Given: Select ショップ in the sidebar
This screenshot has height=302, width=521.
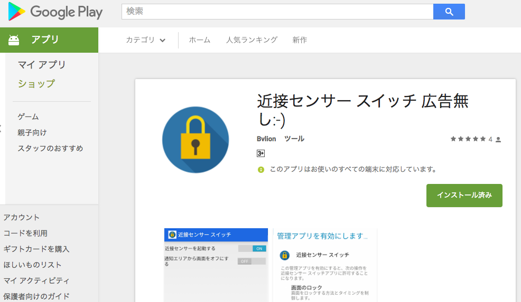Looking at the screenshot, I should click(36, 84).
